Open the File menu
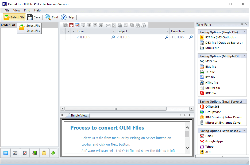Screen dimensions: 250x165 coord(7,10)
